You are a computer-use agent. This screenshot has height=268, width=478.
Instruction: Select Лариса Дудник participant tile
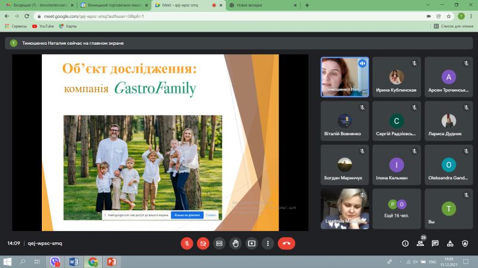[x=449, y=121]
